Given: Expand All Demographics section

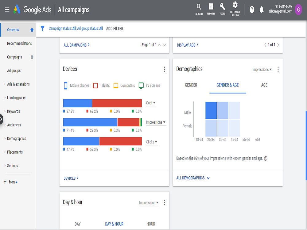Looking at the screenshot, I should [x=193, y=178].
